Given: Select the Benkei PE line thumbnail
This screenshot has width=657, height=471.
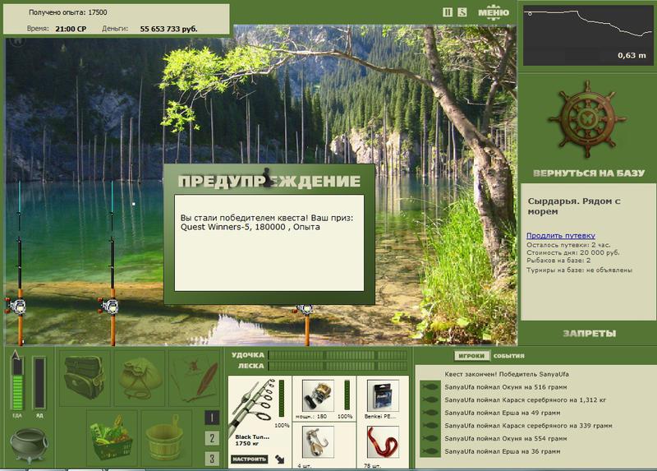Looking at the screenshot, I should coord(383,396).
